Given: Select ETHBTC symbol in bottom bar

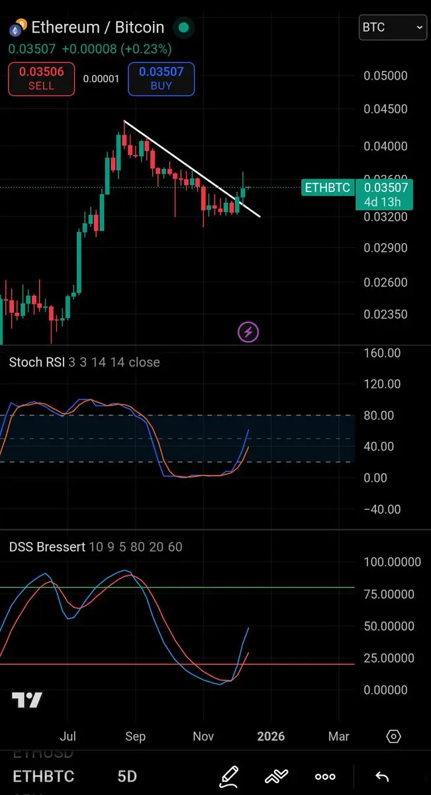Looking at the screenshot, I should (44, 776).
